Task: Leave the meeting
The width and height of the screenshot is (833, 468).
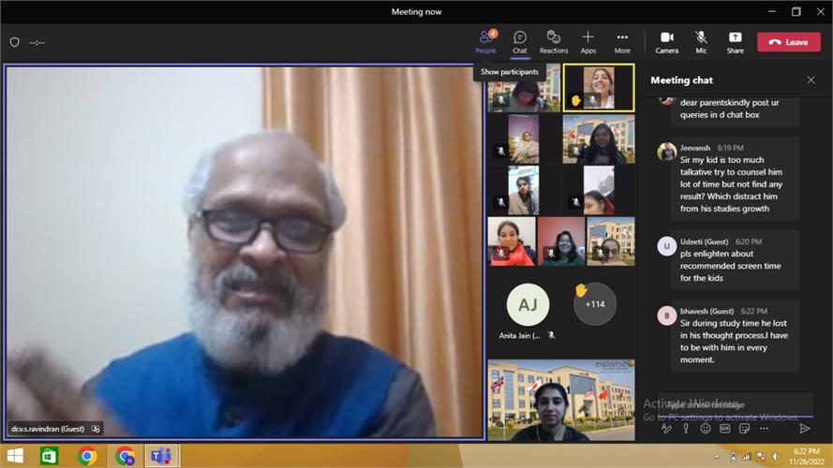Action: [788, 42]
